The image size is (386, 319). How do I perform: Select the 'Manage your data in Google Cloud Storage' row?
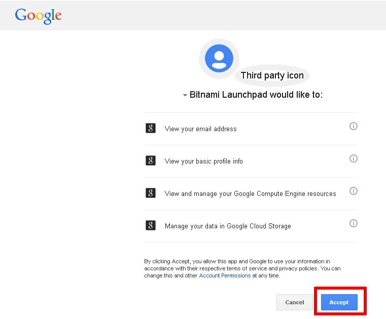coord(251,226)
